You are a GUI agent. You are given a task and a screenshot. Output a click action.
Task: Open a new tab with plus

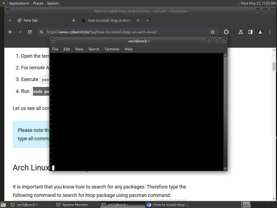147,20
